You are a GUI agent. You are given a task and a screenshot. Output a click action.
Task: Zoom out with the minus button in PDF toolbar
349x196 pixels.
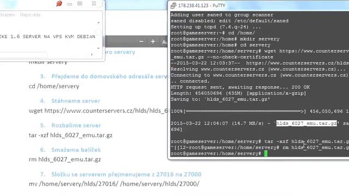point(141,41)
